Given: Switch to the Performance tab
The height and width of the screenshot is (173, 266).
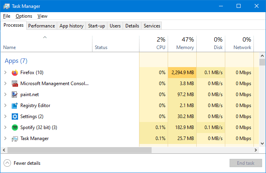Looking at the screenshot, I should click(x=42, y=26).
